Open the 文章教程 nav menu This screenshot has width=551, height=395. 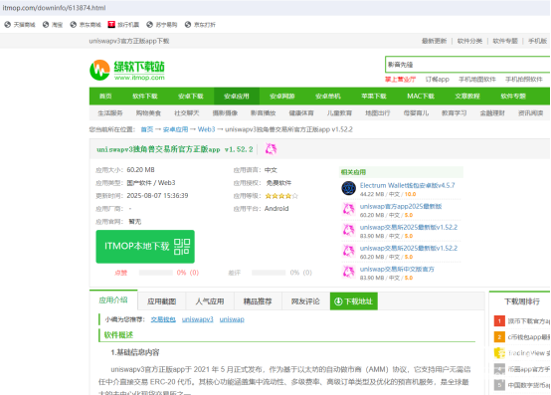point(467,96)
